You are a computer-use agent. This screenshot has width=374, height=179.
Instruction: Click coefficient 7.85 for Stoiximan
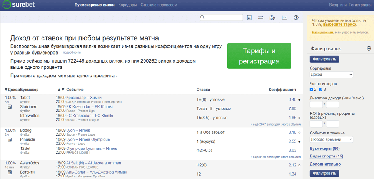point(292,109)
